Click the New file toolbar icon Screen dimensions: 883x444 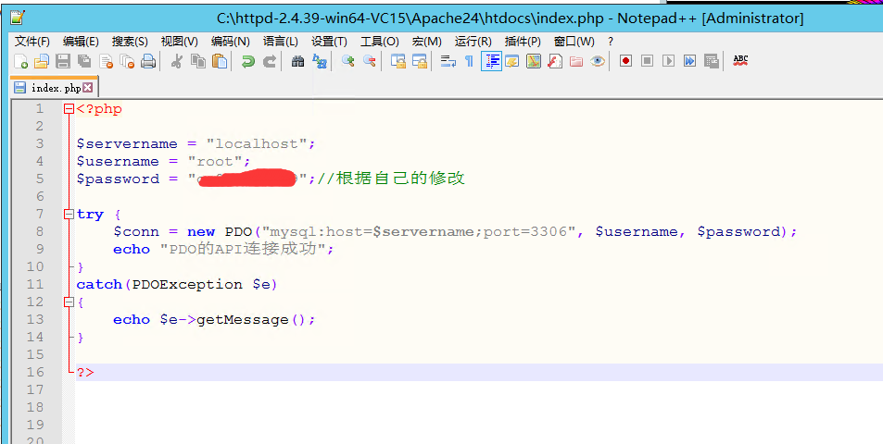[x=20, y=61]
